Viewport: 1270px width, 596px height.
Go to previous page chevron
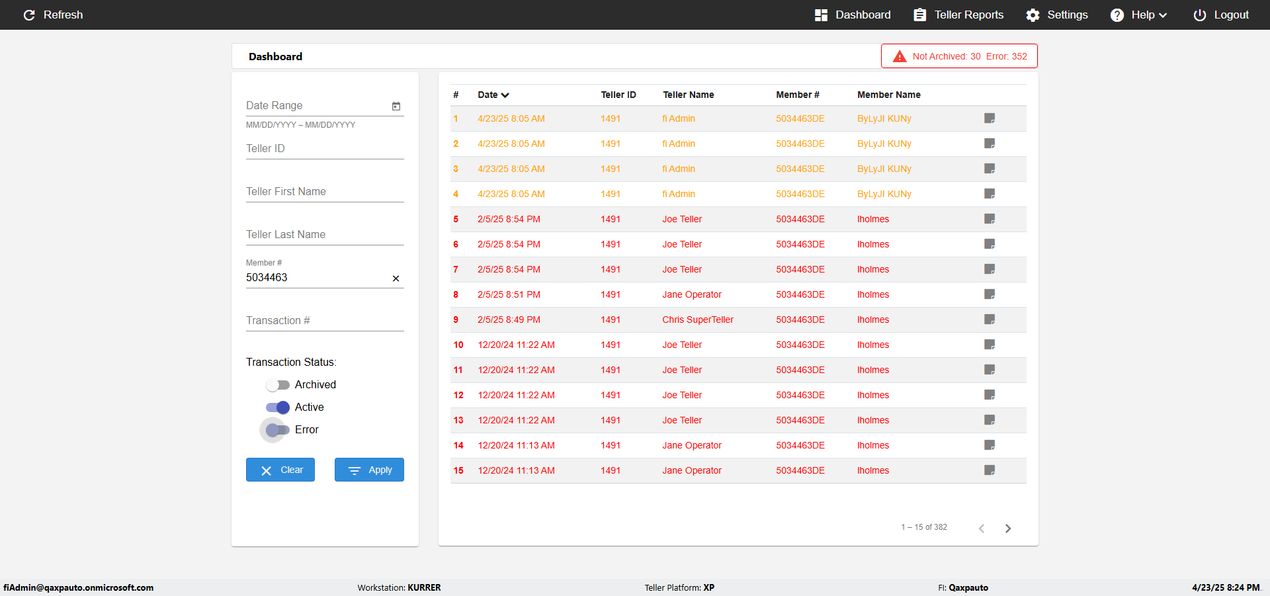982,528
